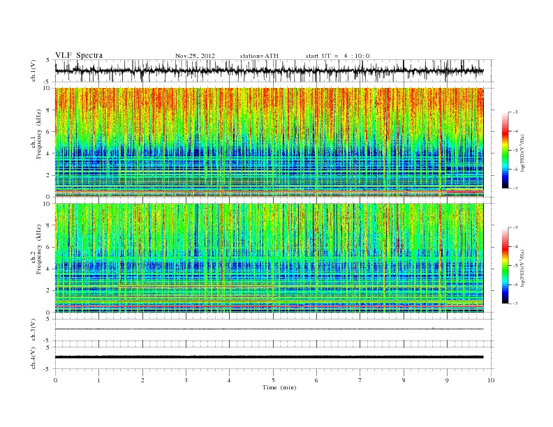Click the '-3' tick on upper colorbar
The image size is (553, 427).
(515, 112)
